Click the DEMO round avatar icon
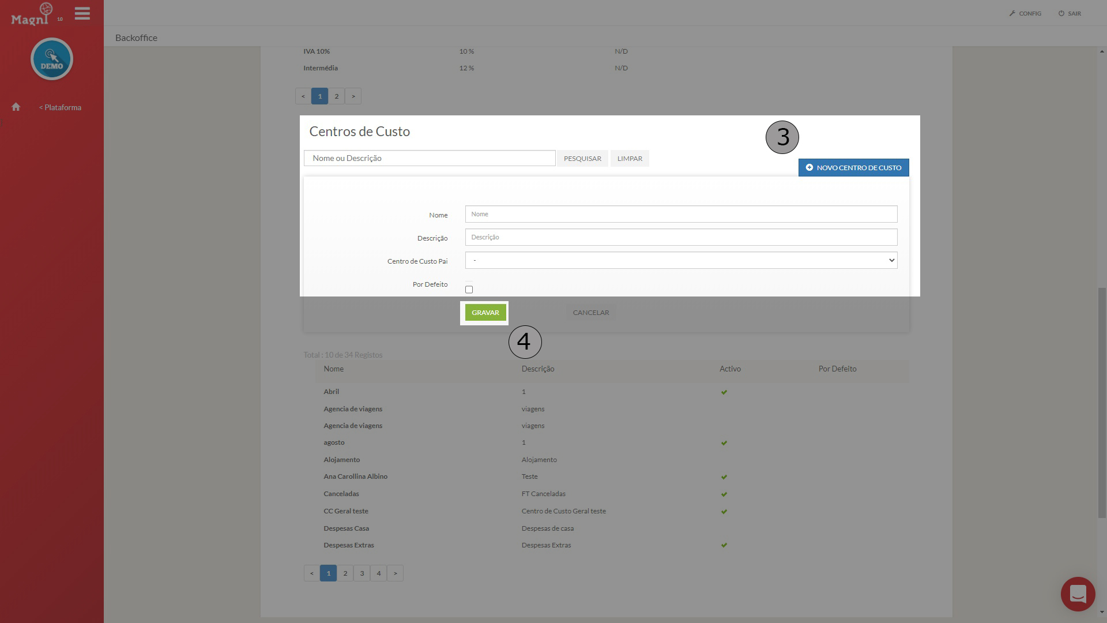 click(x=52, y=59)
